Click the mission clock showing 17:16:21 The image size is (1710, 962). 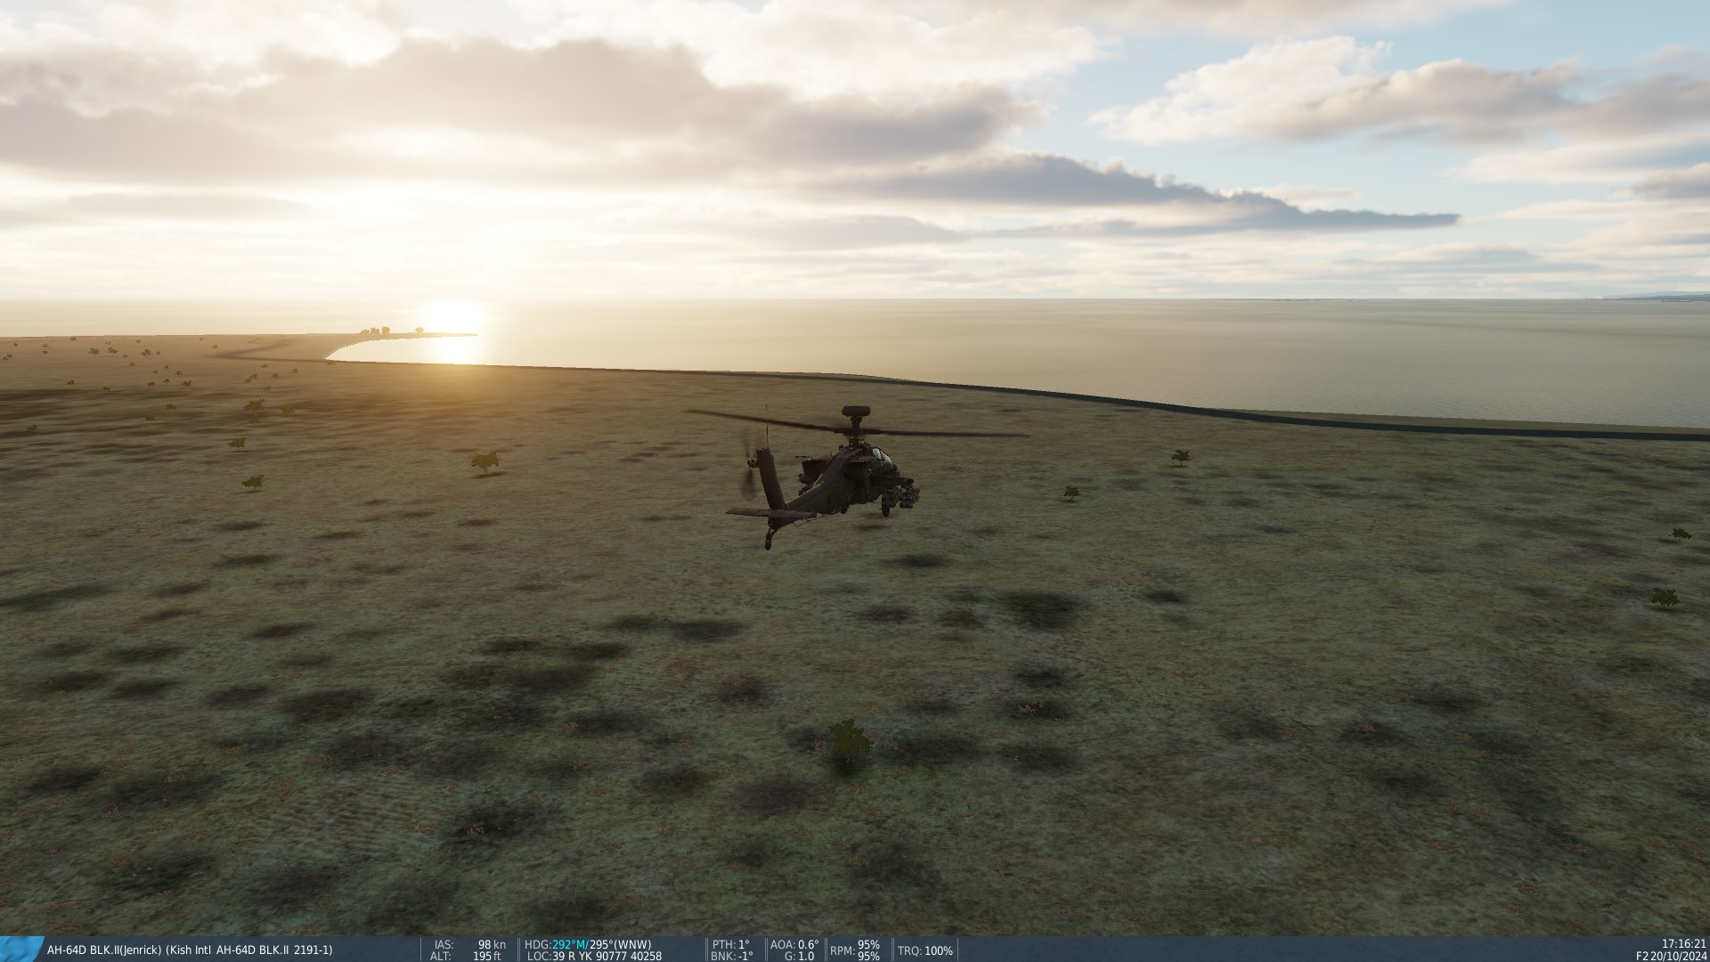pyautogui.click(x=1683, y=943)
